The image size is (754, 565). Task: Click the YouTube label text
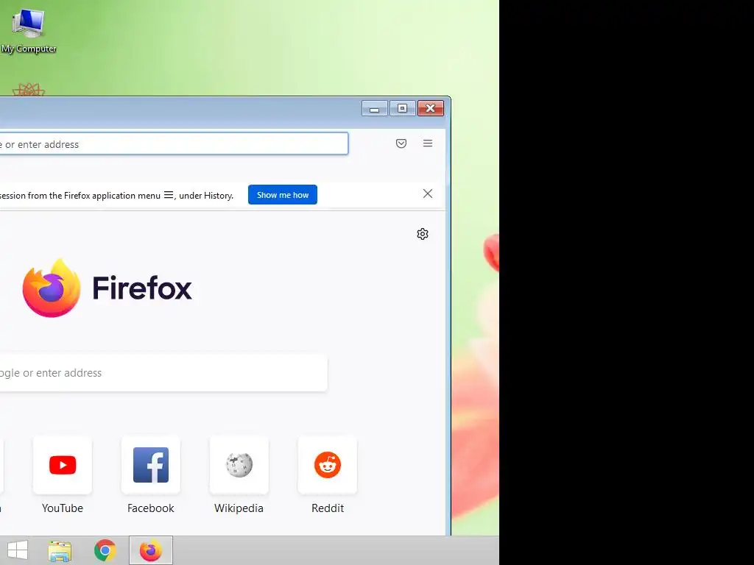(x=63, y=508)
